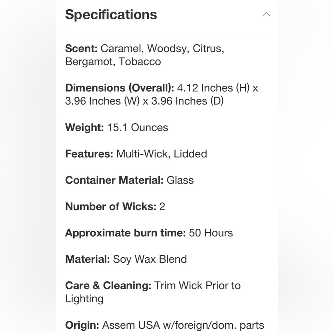Image resolution: width=333 pixels, height=333 pixels.
Task: Click the Dimensions (Overall) specification
Action: (x=162, y=94)
